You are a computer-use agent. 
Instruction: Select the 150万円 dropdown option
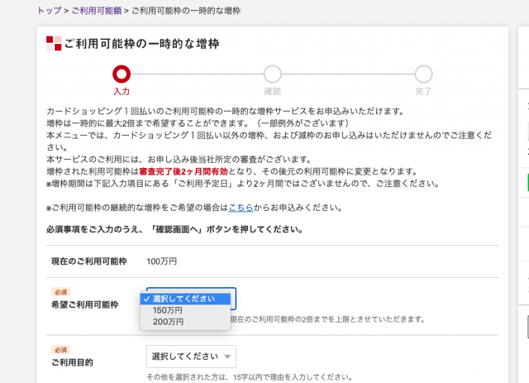coord(185,310)
